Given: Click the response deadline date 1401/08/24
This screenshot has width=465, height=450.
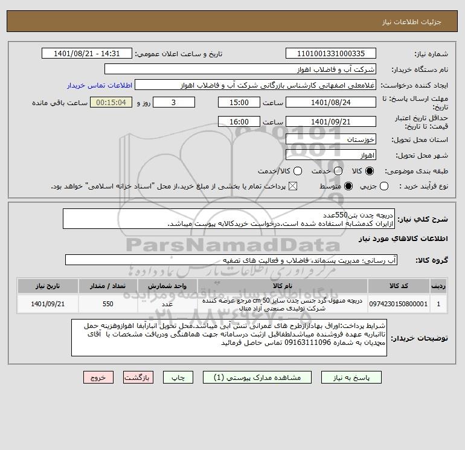Looking at the screenshot, I should 331,102.
